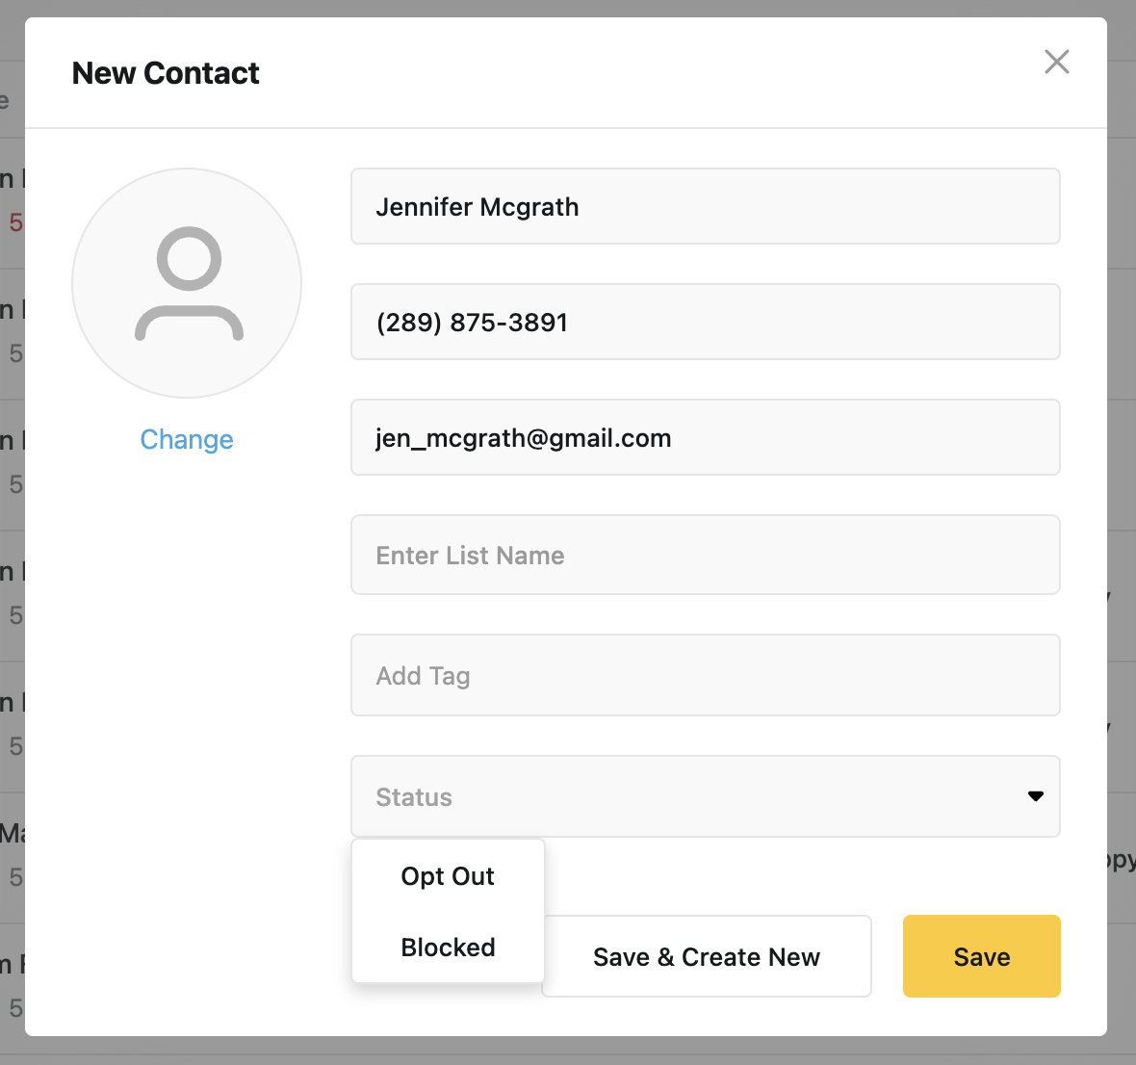Click the cut-off "opy" text at right edge
1136x1065 pixels.
[x=1122, y=860]
